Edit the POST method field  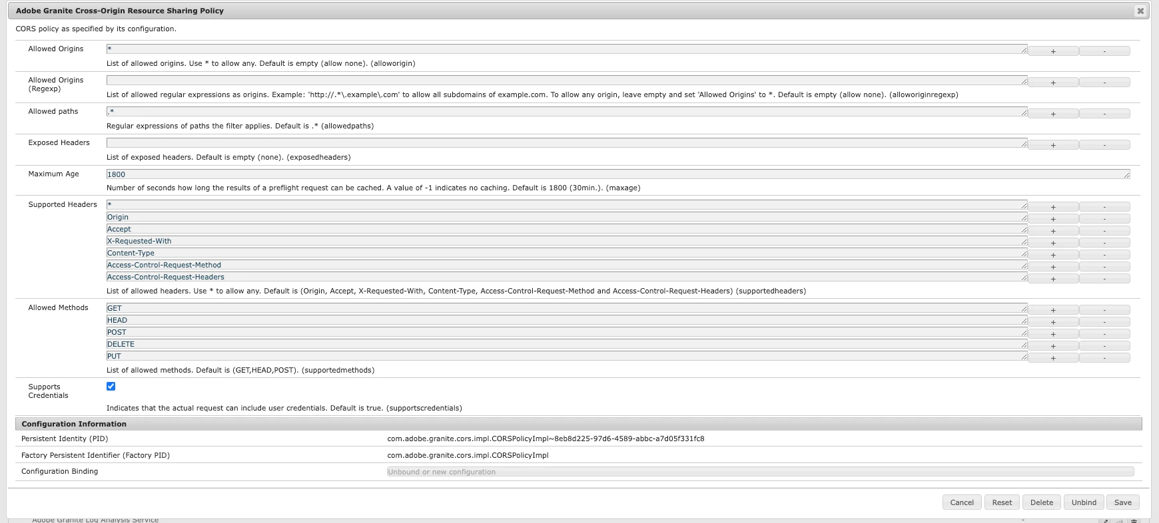pos(567,332)
